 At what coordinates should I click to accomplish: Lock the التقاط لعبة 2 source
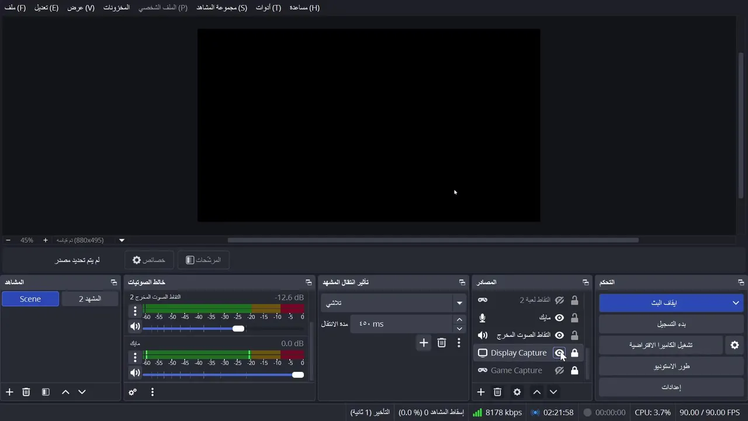[x=574, y=300]
